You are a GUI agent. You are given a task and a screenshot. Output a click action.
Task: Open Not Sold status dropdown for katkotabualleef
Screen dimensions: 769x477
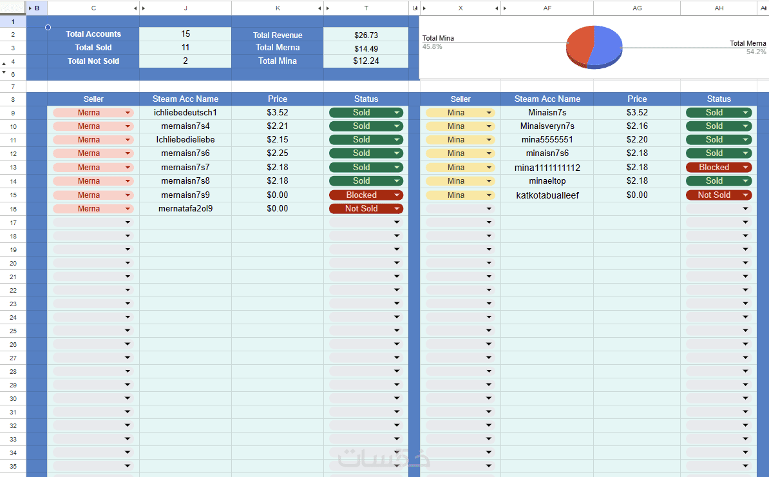click(x=745, y=195)
